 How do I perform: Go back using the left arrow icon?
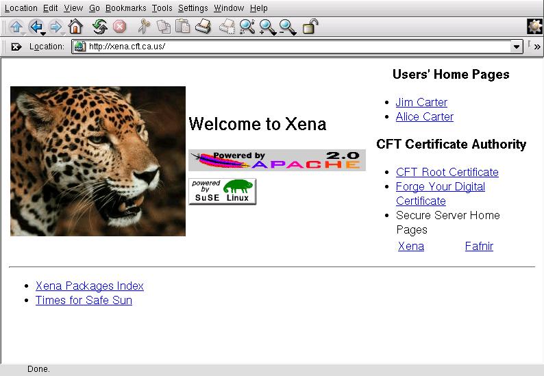(x=36, y=27)
